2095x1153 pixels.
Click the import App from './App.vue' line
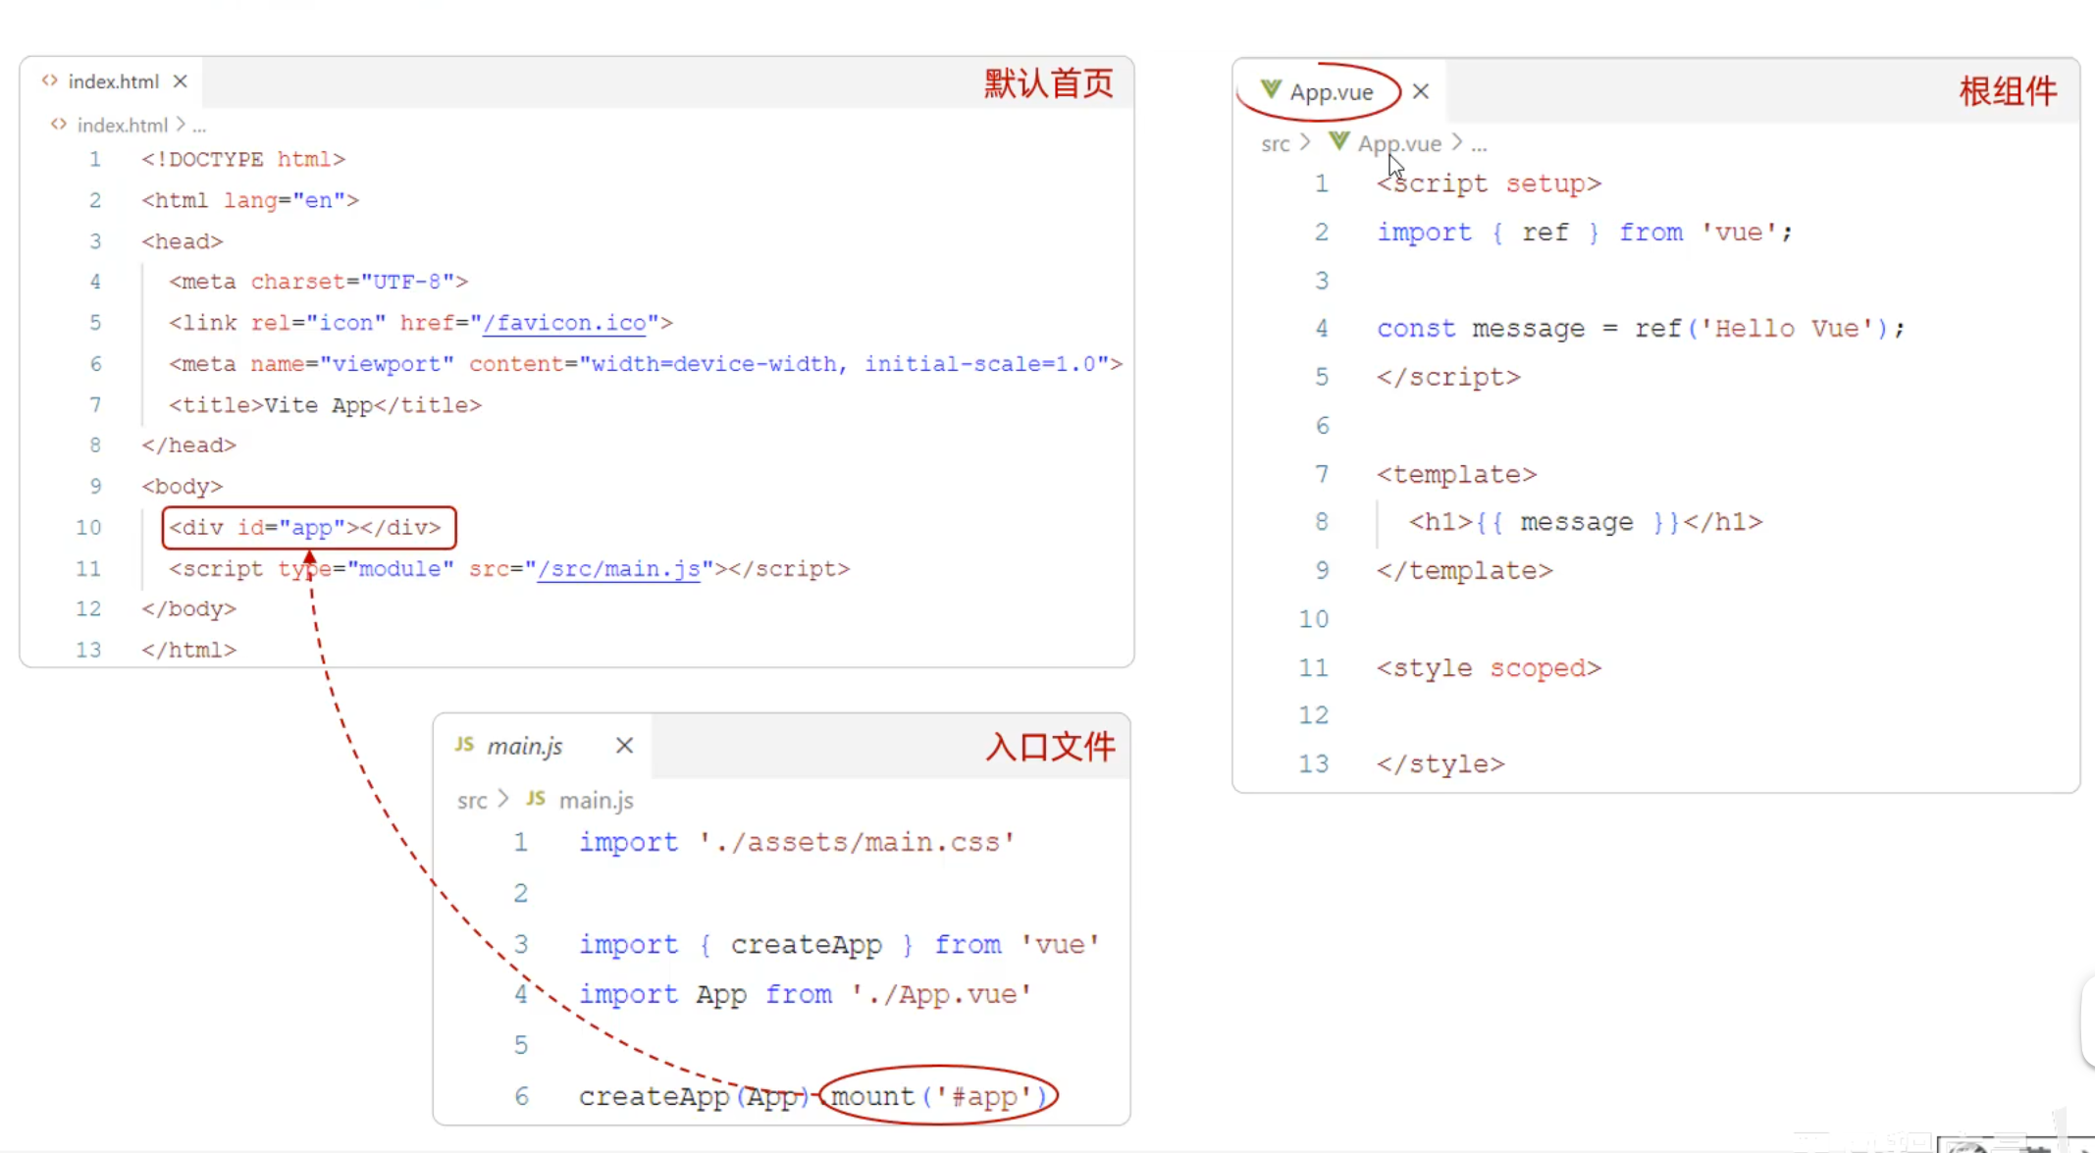coord(805,995)
